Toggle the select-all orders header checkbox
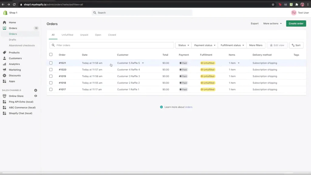The width and height of the screenshot is (311, 175). pos(51,55)
